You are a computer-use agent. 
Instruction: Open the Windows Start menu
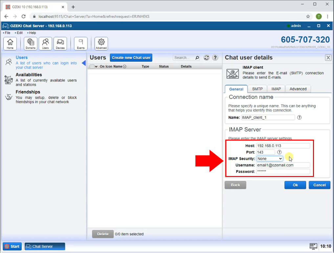point(12,246)
